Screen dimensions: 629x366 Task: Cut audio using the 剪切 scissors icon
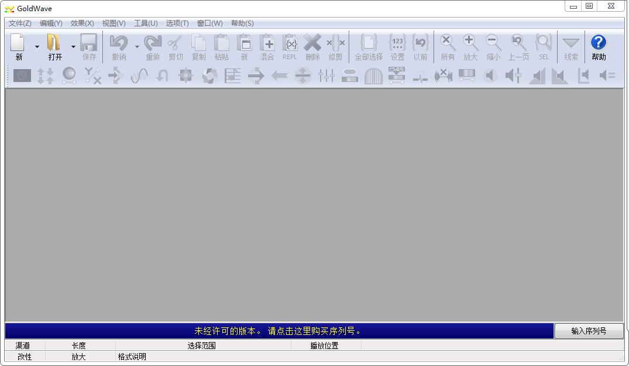click(x=177, y=44)
